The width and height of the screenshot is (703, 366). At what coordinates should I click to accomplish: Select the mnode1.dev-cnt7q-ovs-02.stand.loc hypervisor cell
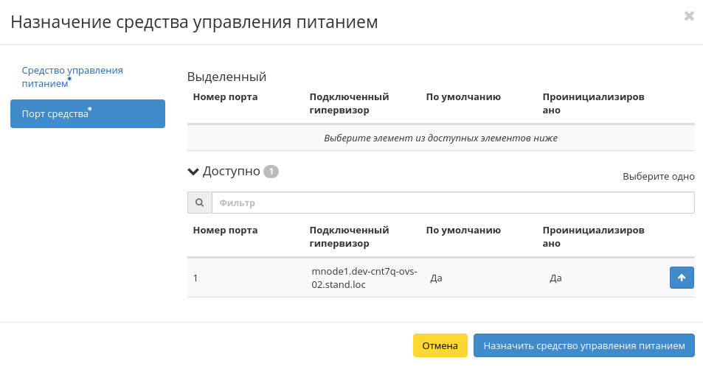[364, 278]
